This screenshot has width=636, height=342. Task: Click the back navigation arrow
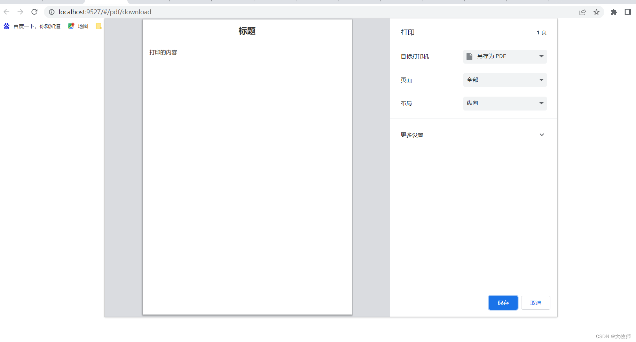coord(6,11)
